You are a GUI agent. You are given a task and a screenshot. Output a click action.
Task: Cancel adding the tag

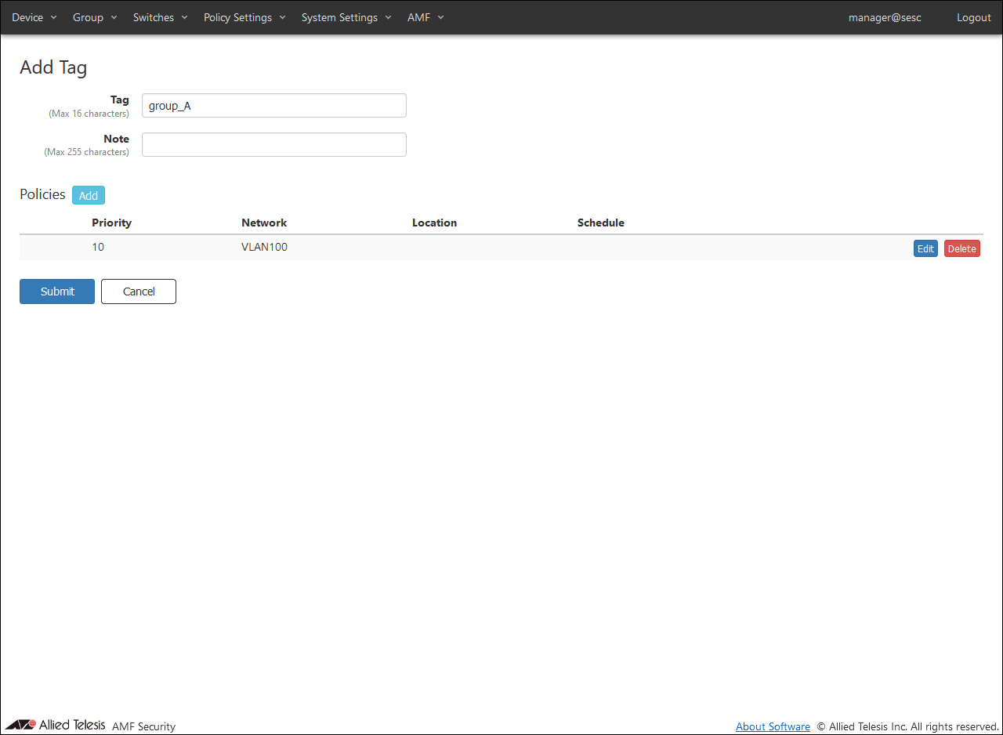pos(139,291)
